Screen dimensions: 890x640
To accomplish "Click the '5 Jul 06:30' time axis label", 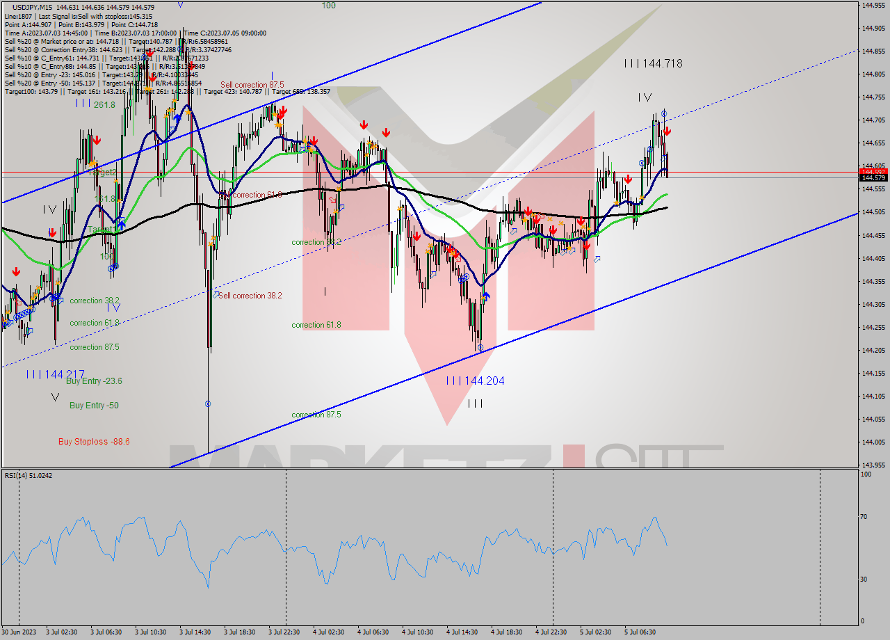I will coord(640,632).
